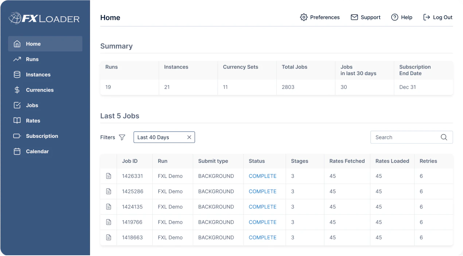Click the filter funnel icon
This screenshot has height=256, width=463.
tap(122, 137)
